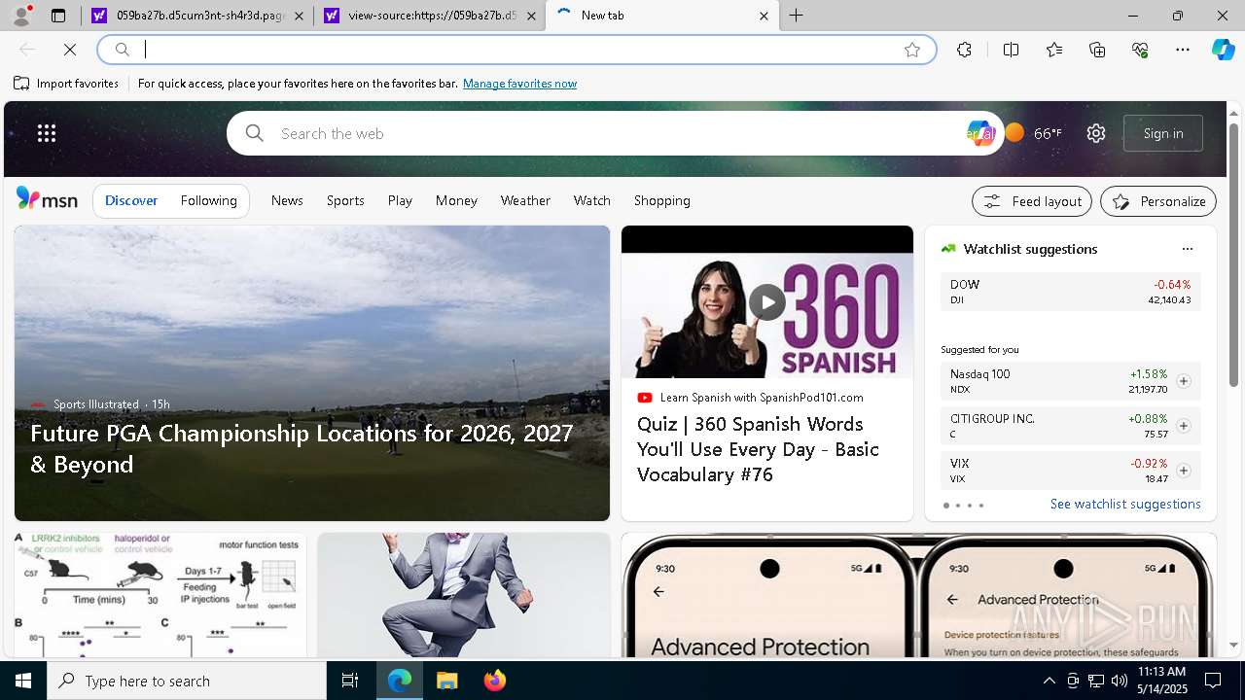Open volume control in system tray
The width and height of the screenshot is (1245, 700).
coord(1119,681)
